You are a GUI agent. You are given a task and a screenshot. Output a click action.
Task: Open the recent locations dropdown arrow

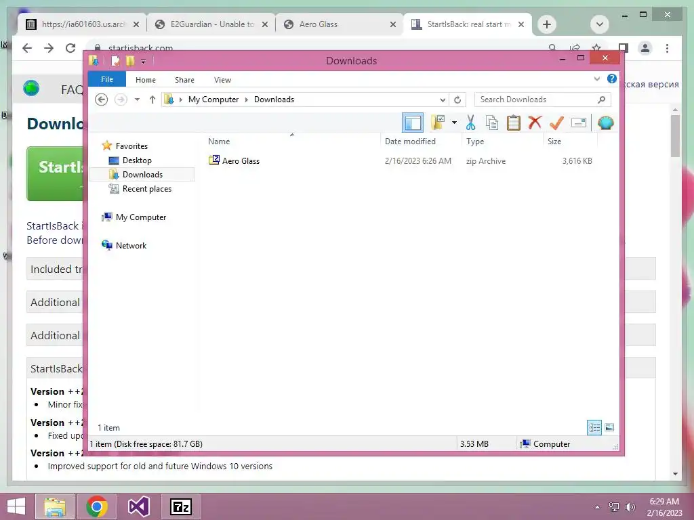[137, 100]
